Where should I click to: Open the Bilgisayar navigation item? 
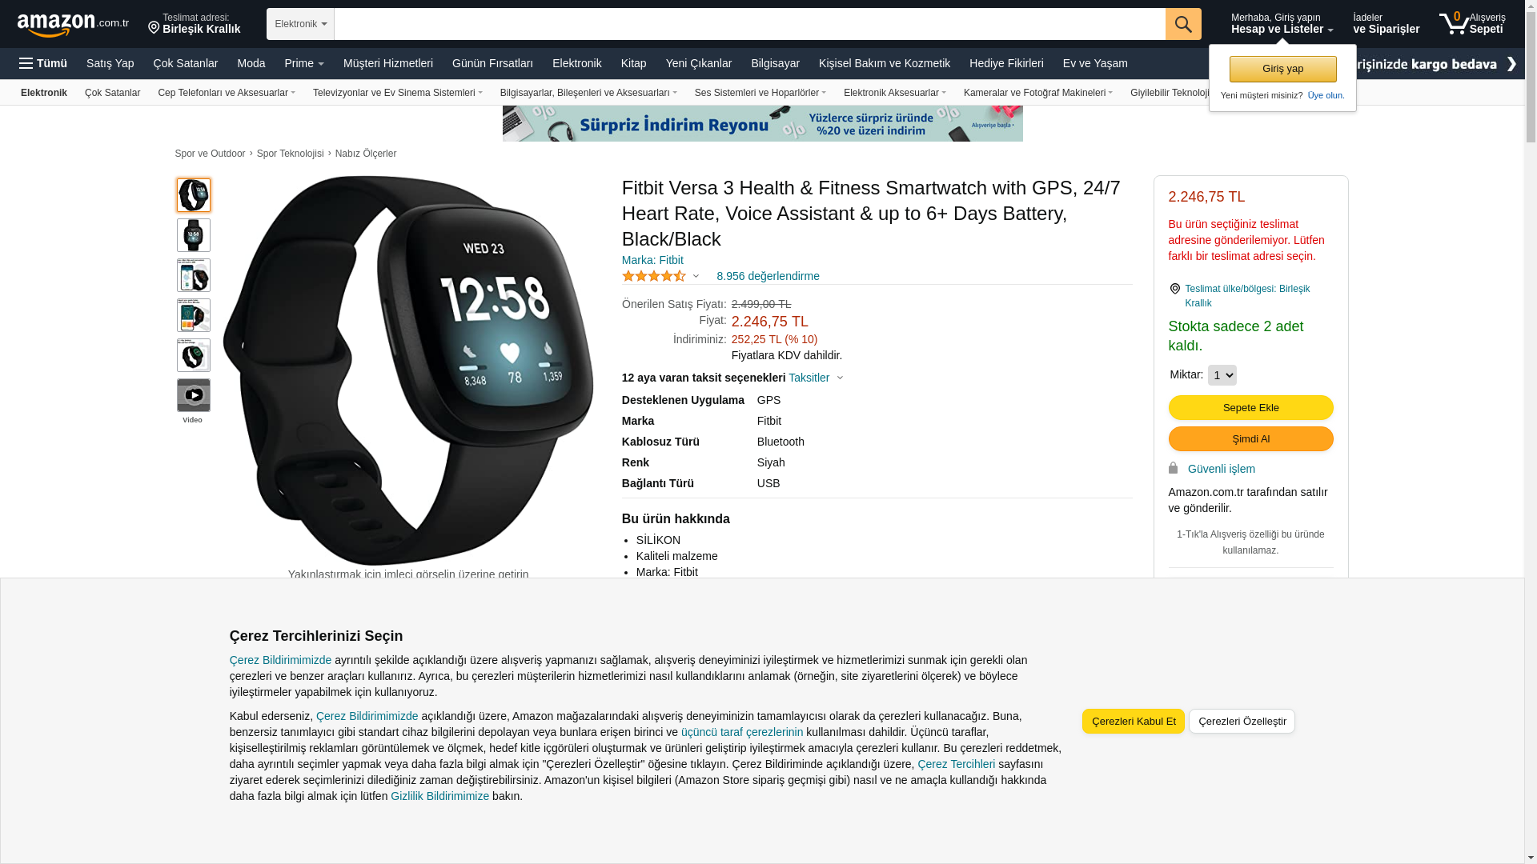[775, 63]
